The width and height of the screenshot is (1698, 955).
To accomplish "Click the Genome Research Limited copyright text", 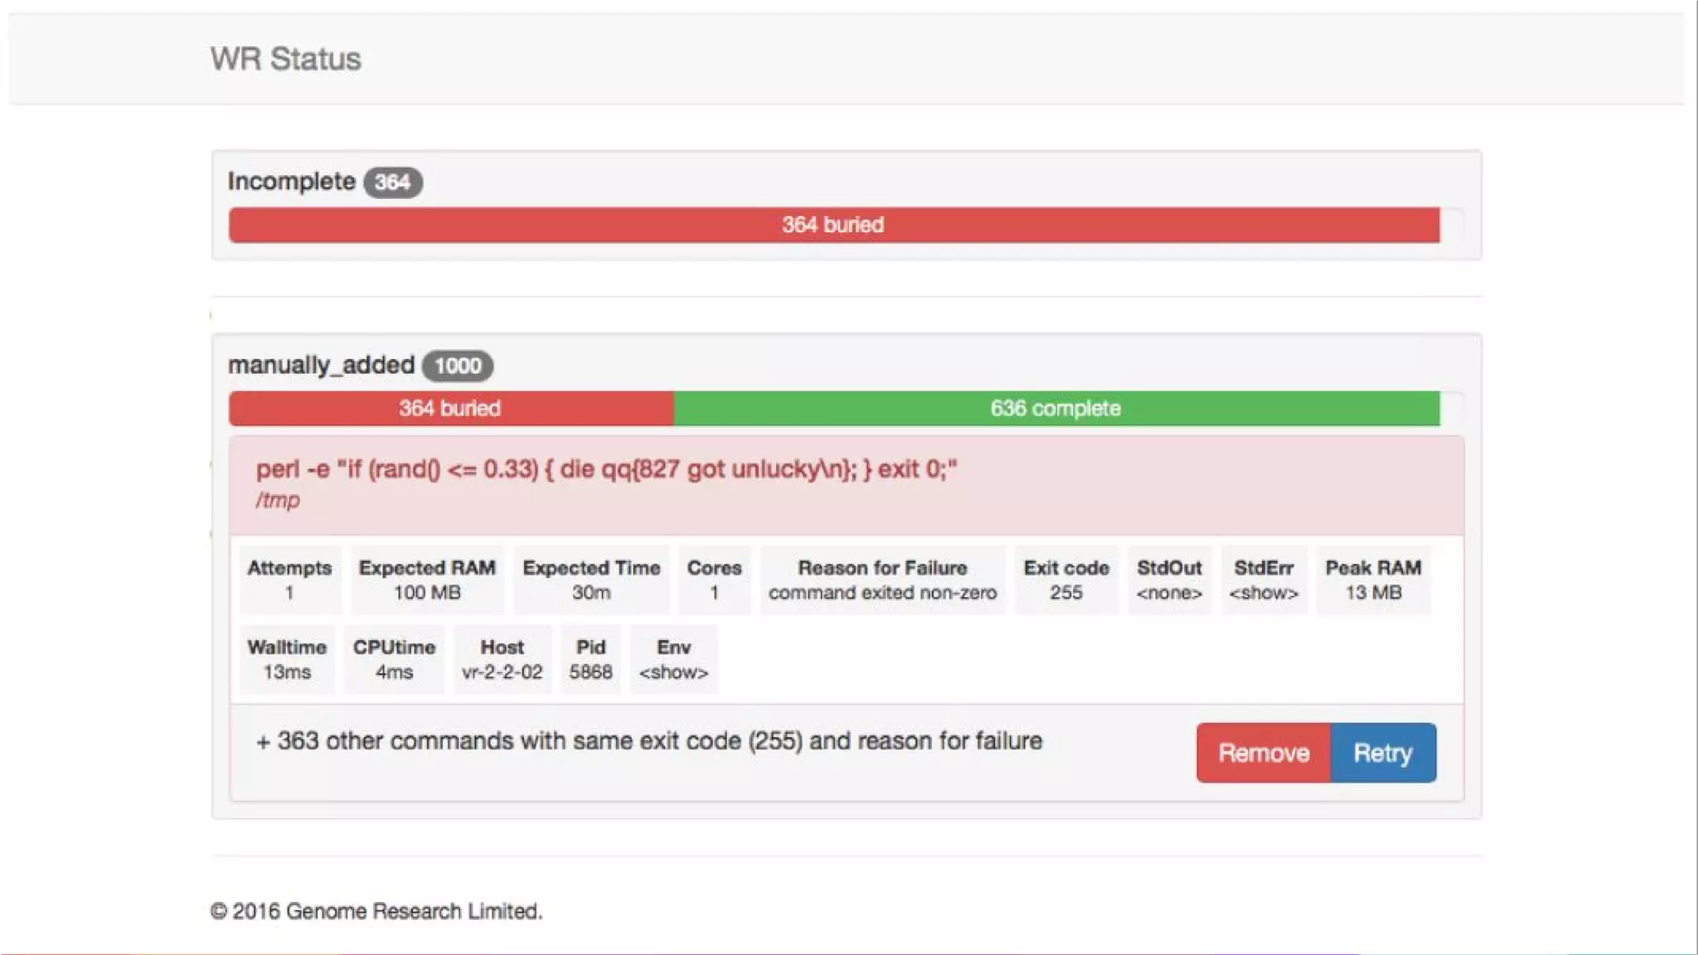I will (376, 911).
